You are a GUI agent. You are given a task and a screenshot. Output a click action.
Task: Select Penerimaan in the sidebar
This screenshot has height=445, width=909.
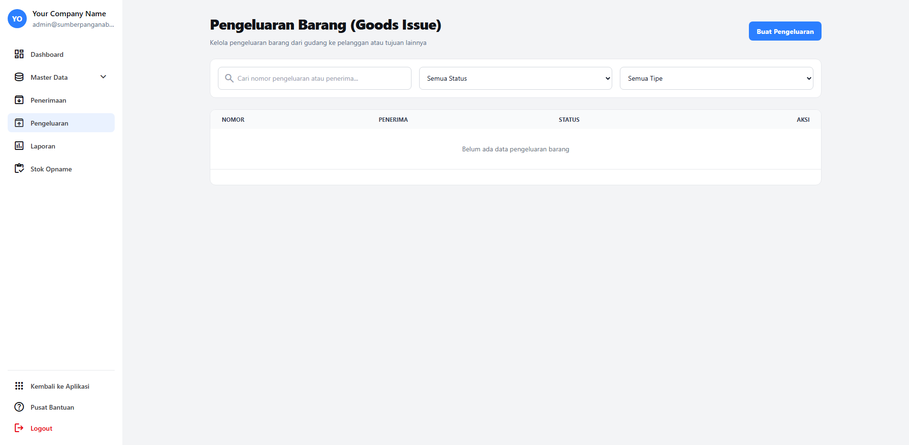point(48,100)
